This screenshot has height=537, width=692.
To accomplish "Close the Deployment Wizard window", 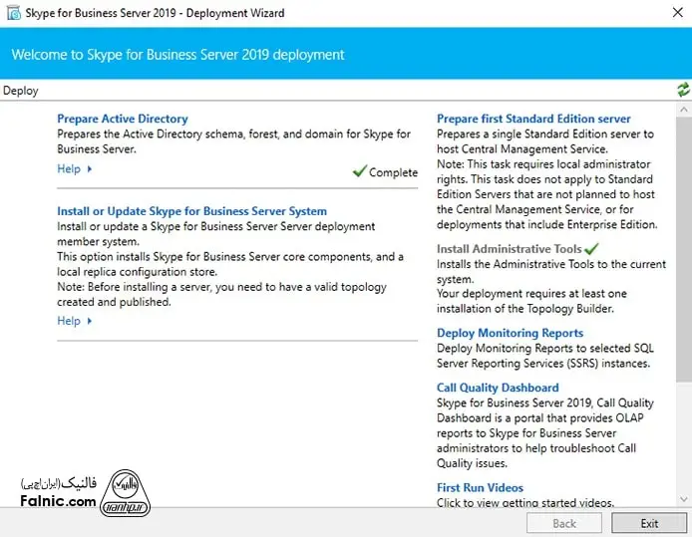I will point(678,12).
